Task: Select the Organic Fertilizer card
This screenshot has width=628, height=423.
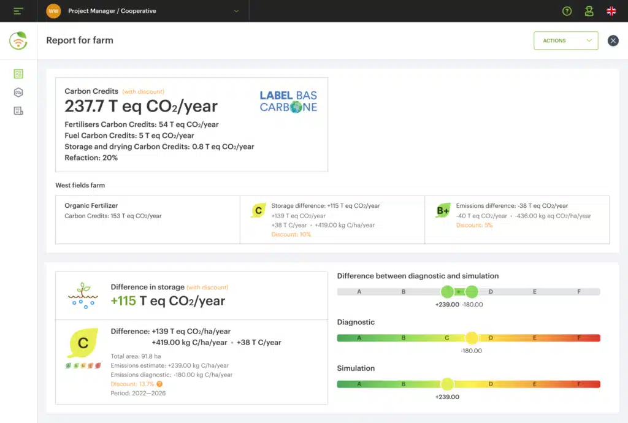Action: click(x=147, y=219)
